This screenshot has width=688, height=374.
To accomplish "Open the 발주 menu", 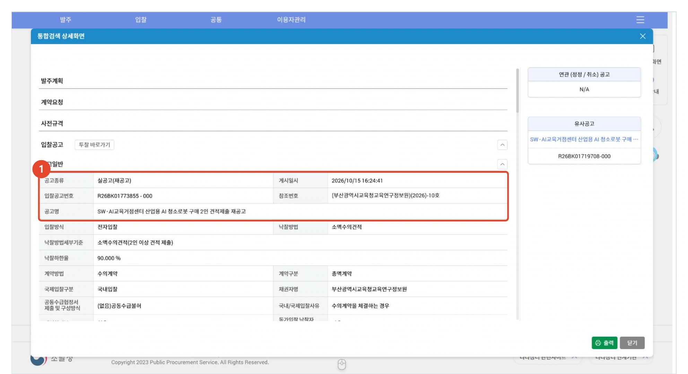I will click(x=66, y=20).
